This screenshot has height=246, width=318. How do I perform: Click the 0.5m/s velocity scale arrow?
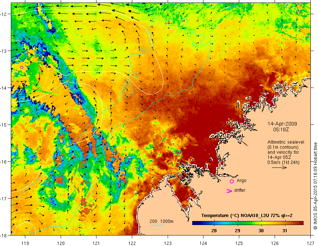pyautogui.click(x=279, y=167)
